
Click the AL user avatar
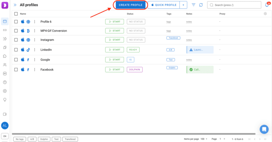click(5, 126)
